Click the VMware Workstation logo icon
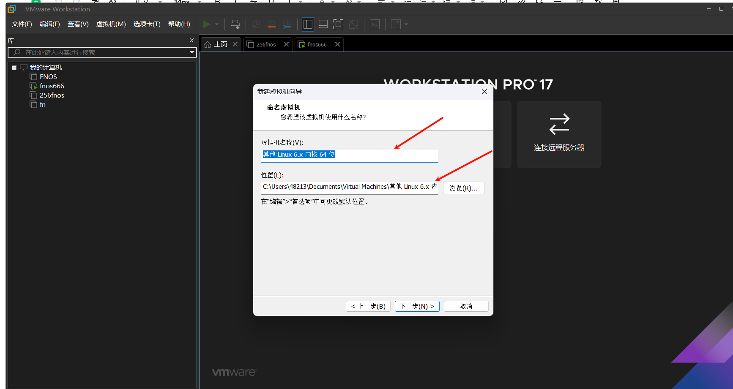 pos(12,9)
